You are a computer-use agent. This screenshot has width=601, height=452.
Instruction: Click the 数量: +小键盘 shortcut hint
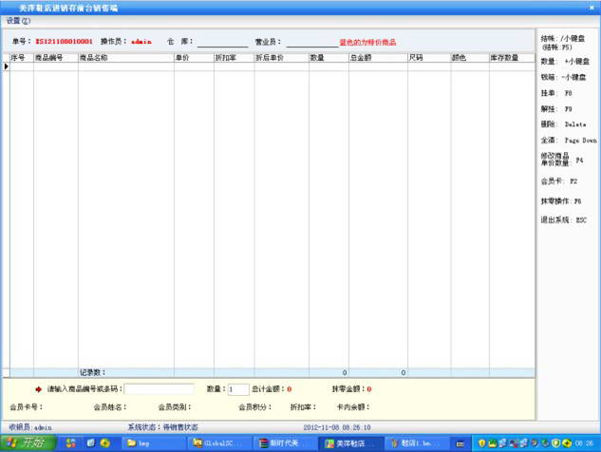[565, 62]
